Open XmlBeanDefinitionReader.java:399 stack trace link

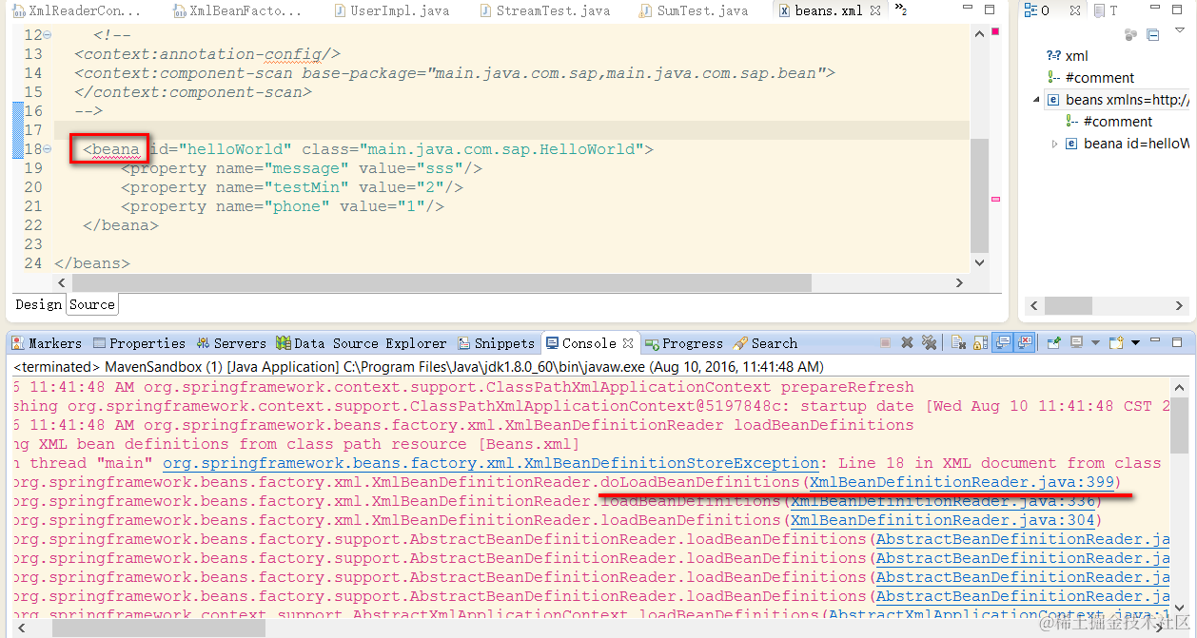pyautogui.click(x=961, y=482)
